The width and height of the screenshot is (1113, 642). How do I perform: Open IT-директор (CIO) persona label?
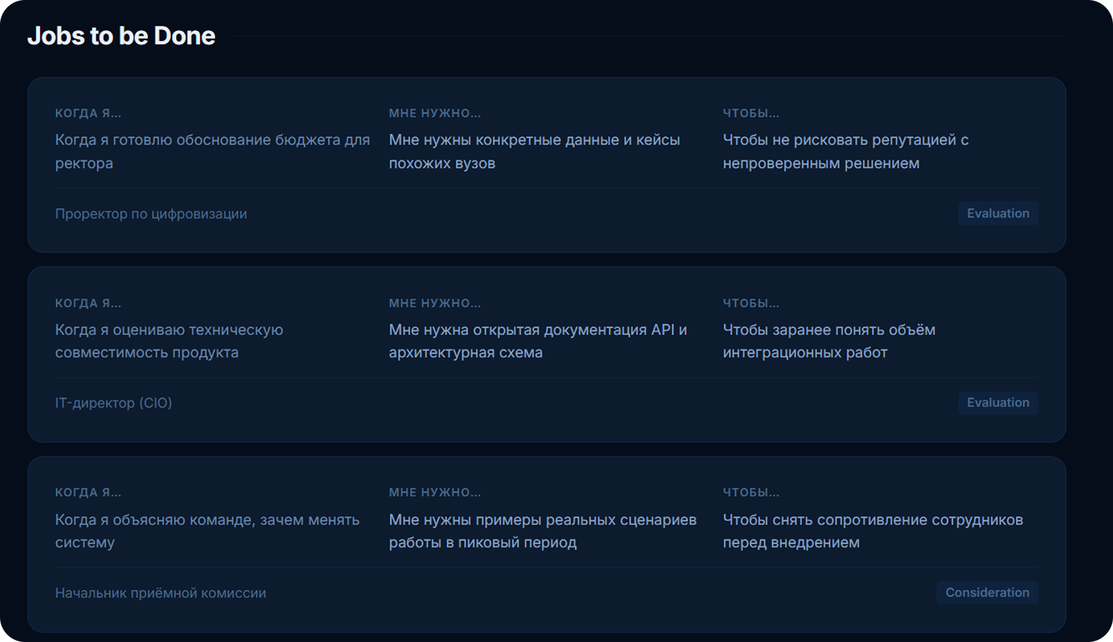113,403
